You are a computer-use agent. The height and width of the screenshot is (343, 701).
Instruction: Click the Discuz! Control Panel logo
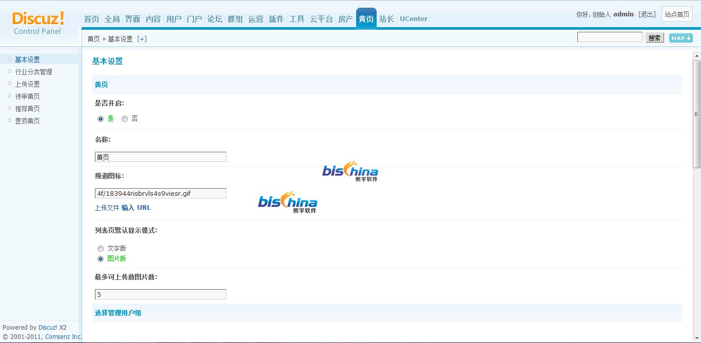tap(38, 23)
